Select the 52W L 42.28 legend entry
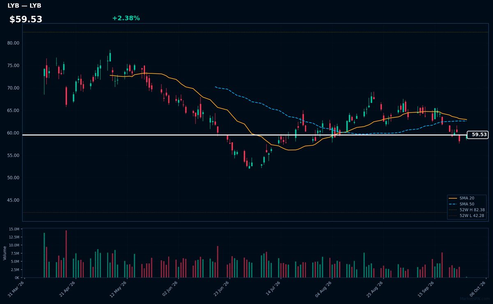493x304 pixels. tap(467, 216)
